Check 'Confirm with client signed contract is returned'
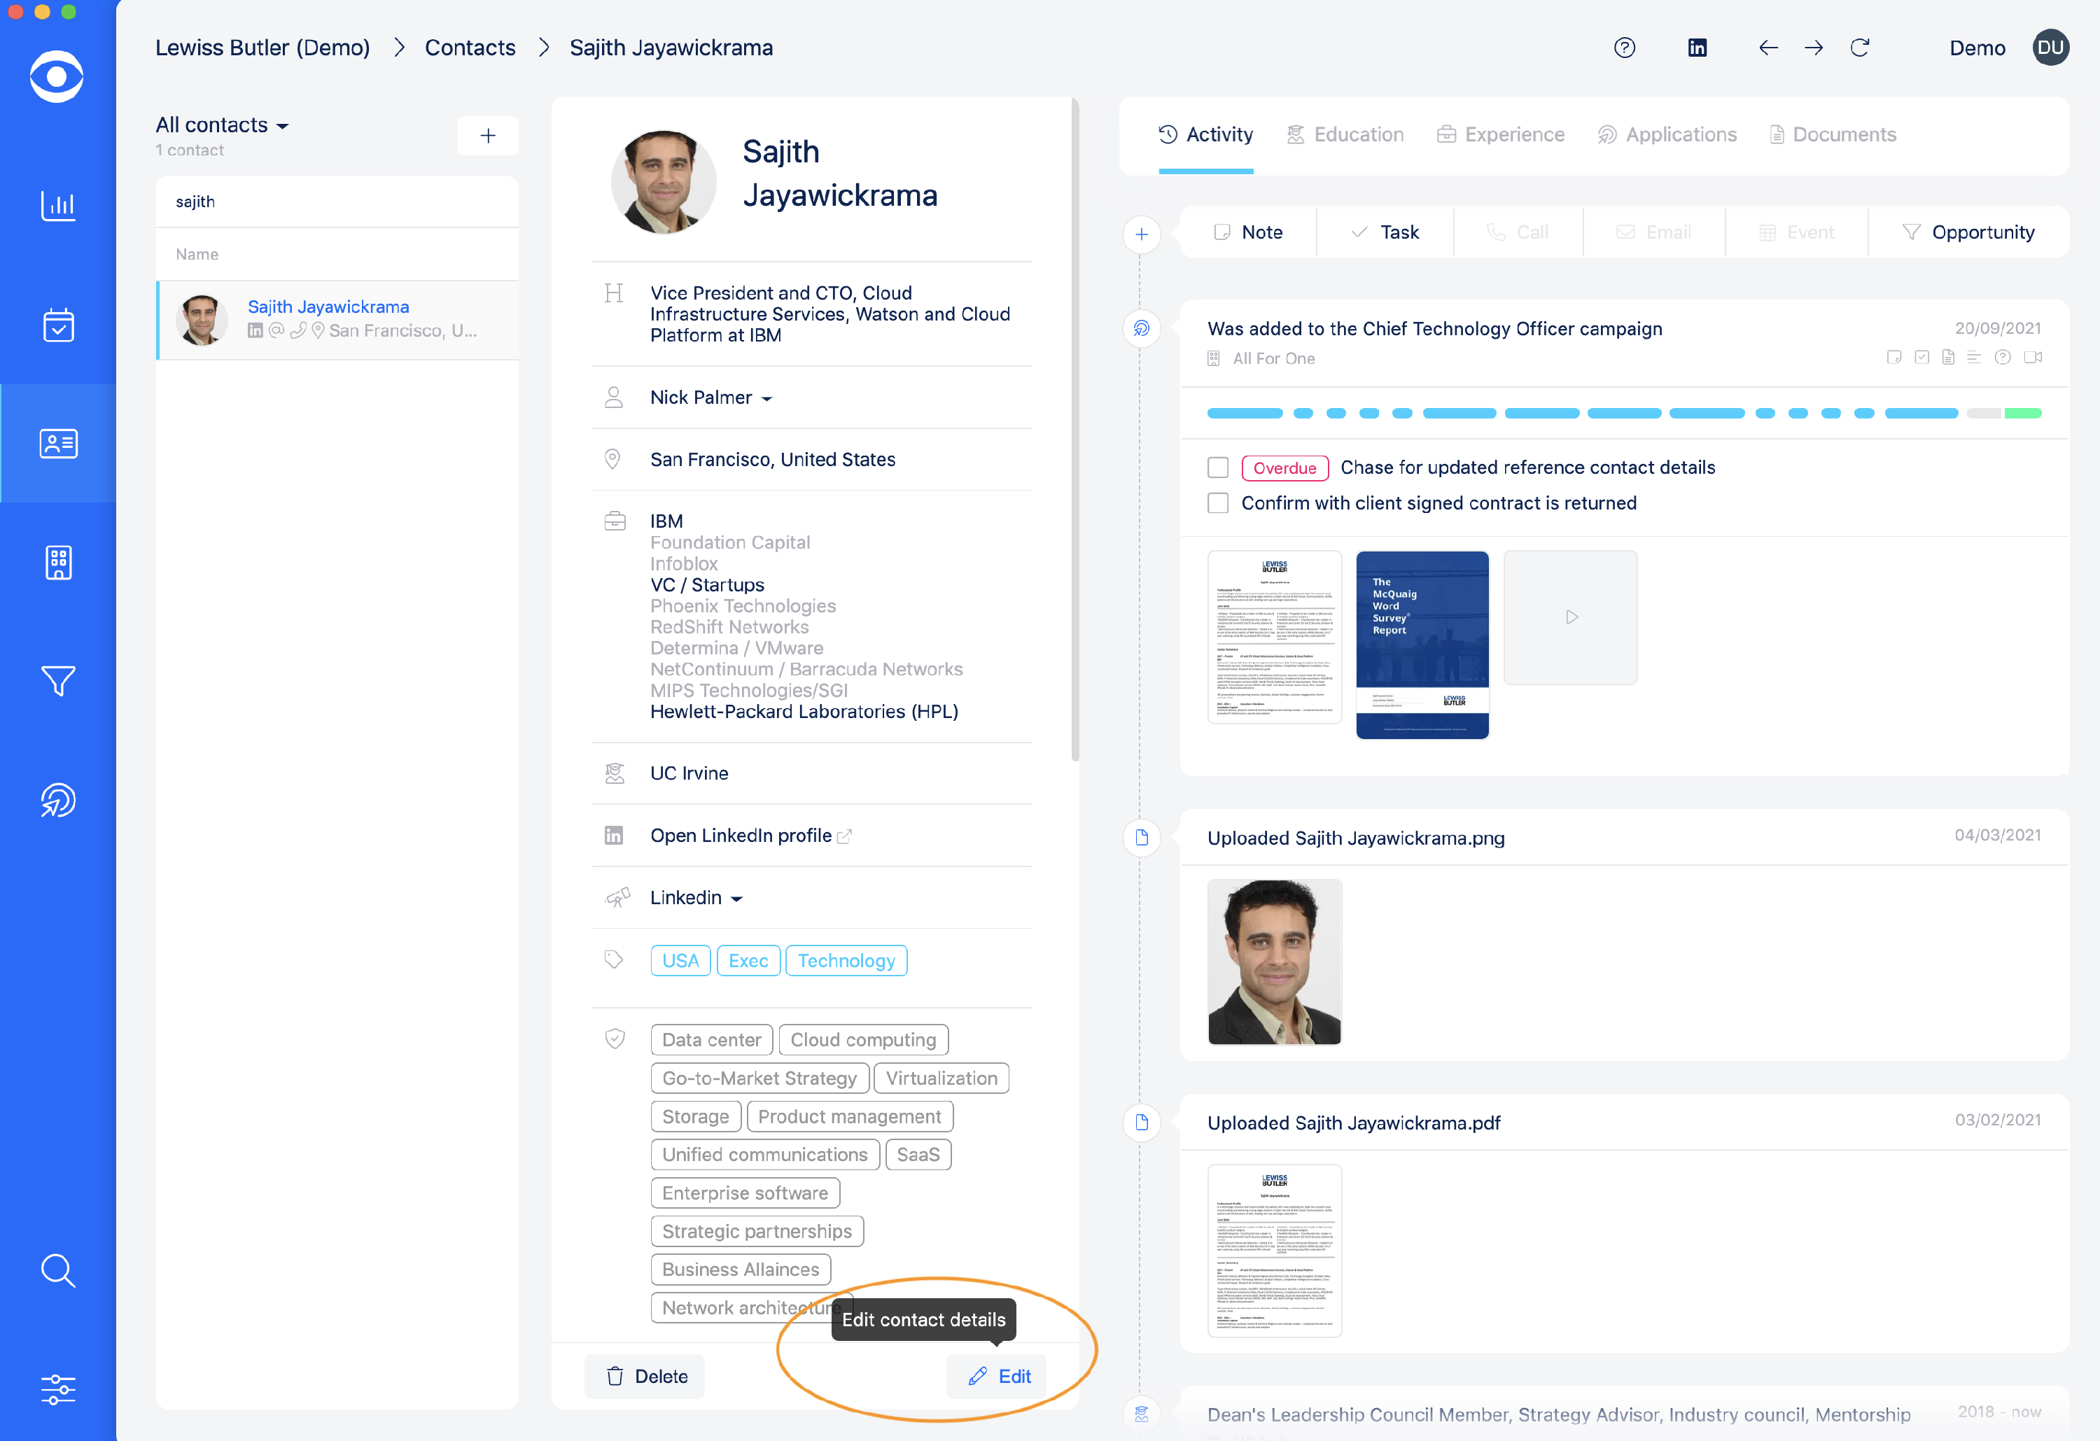 [1218, 502]
